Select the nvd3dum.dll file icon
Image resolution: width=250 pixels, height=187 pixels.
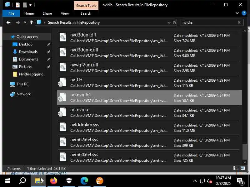63,37
